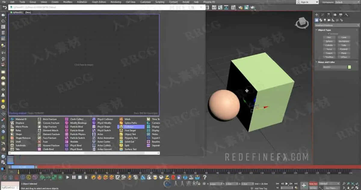Click the Teapot primitive button
The image size is (361, 190).
click(329, 53)
